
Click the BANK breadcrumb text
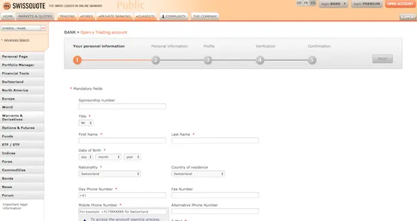(70, 32)
